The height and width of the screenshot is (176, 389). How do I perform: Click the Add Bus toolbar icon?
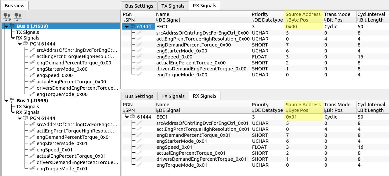[7, 16]
